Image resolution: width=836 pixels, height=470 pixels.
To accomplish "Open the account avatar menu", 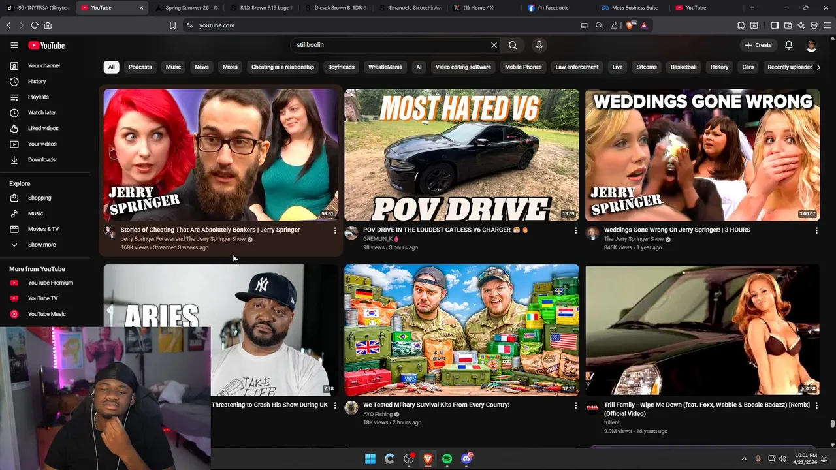I will [x=811, y=45].
